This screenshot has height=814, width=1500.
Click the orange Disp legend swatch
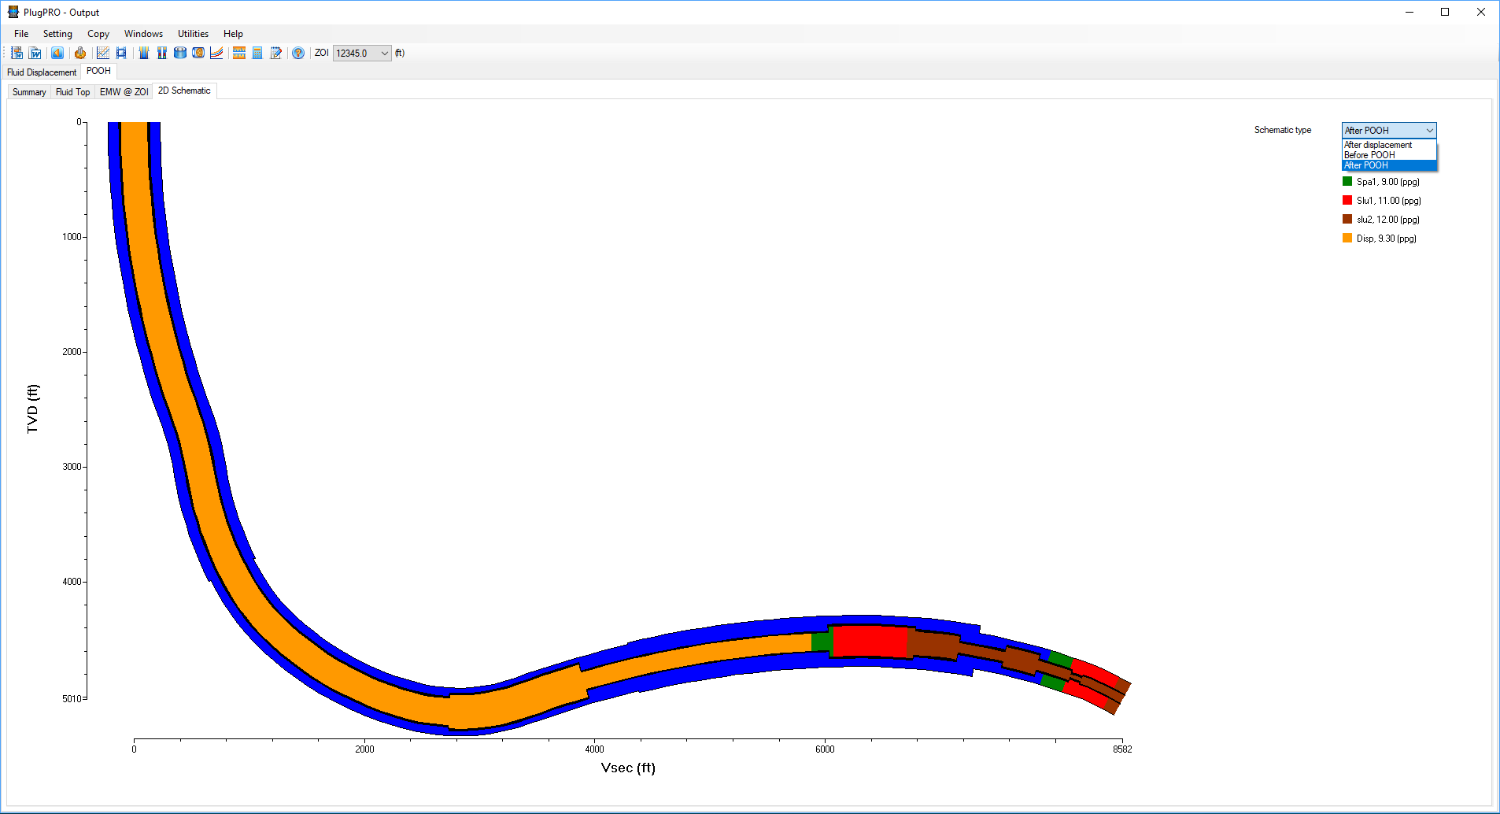click(x=1347, y=239)
